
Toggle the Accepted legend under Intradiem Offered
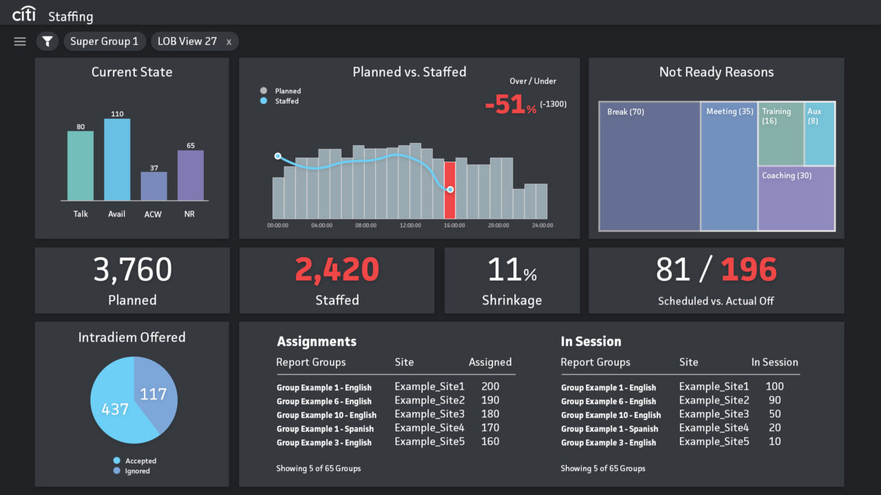(135, 461)
